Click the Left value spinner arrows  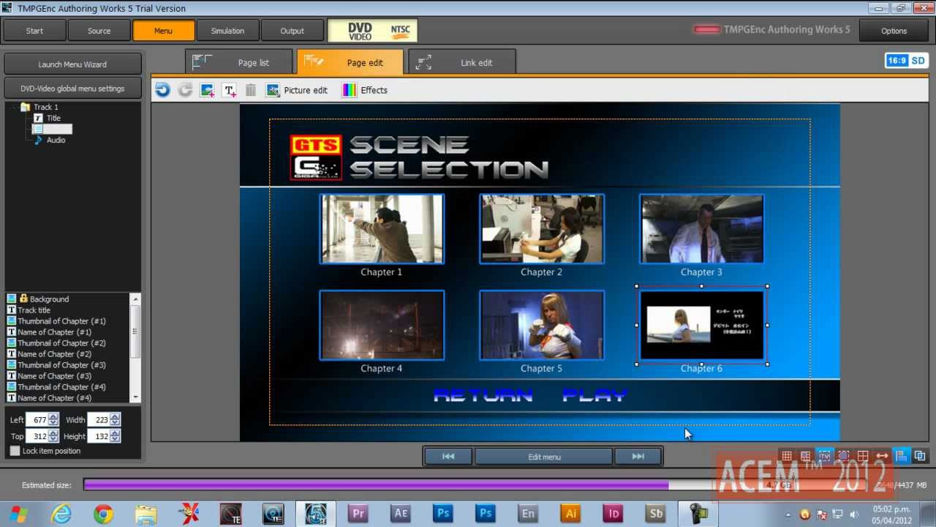tap(53, 420)
